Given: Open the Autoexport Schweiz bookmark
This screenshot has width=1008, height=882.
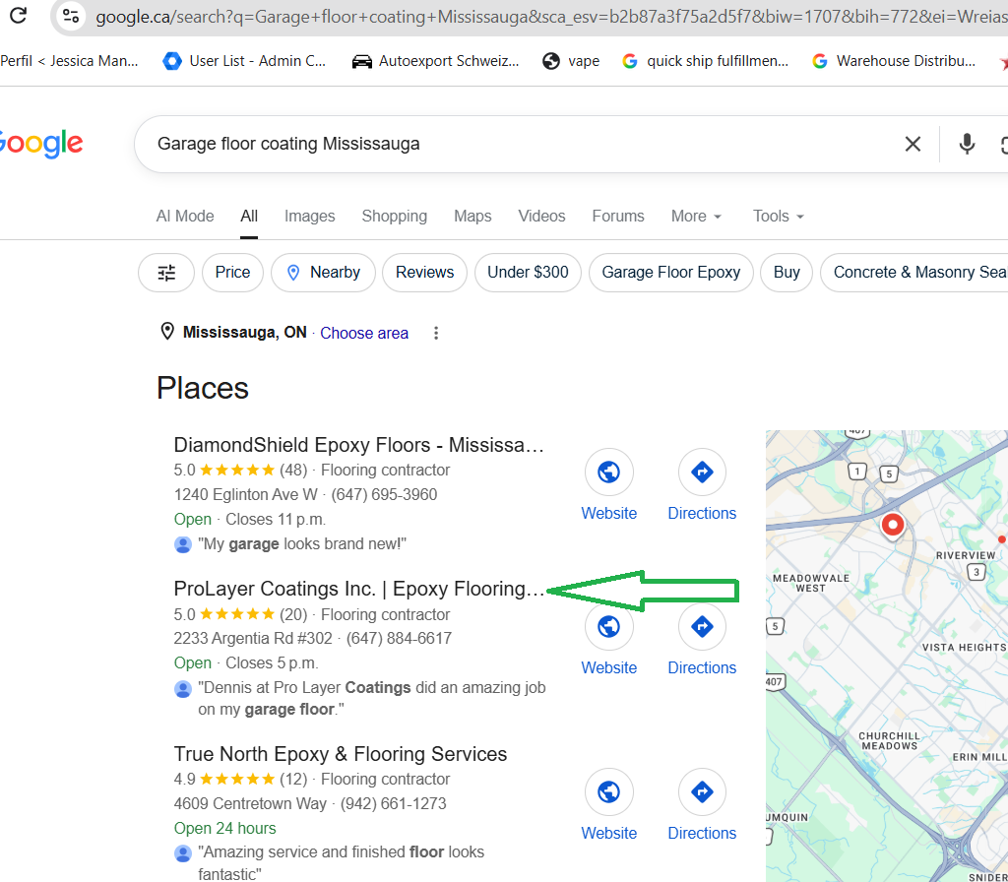Looking at the screenshot, I should click(435, 61).
